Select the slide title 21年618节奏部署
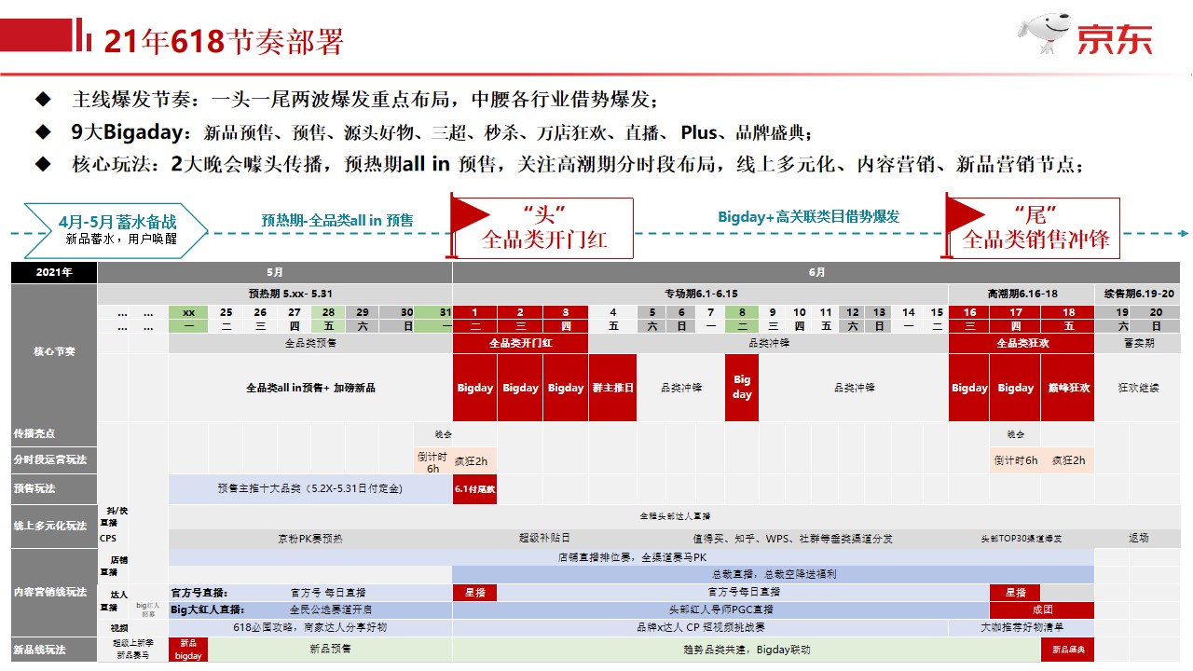This screenshot has height=671, width=1193. [223, 42]
